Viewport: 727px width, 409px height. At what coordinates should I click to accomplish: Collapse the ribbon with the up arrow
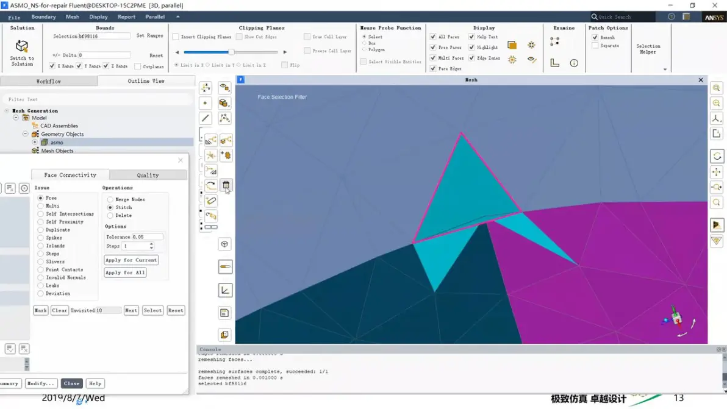177,16
